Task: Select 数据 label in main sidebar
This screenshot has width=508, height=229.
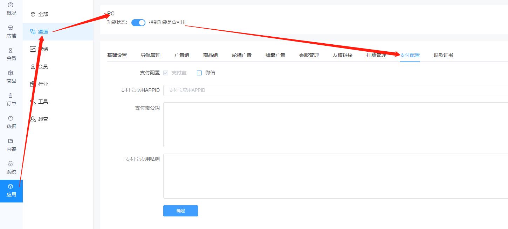Action: (x=11, y=126)
